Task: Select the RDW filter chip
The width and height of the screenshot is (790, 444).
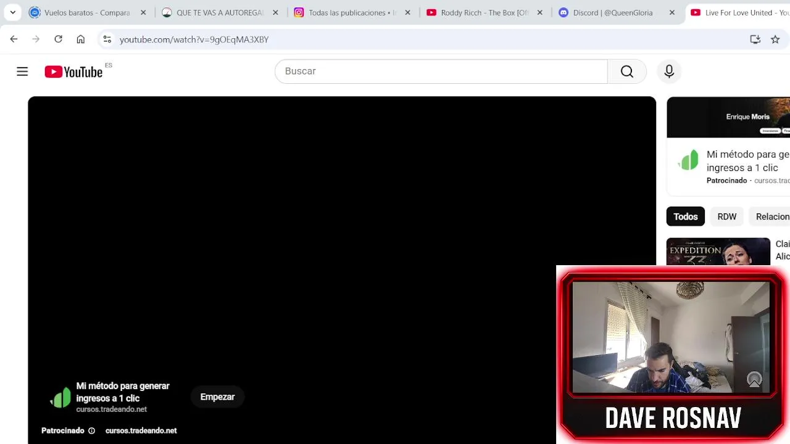Action: [x=727, y=216]
